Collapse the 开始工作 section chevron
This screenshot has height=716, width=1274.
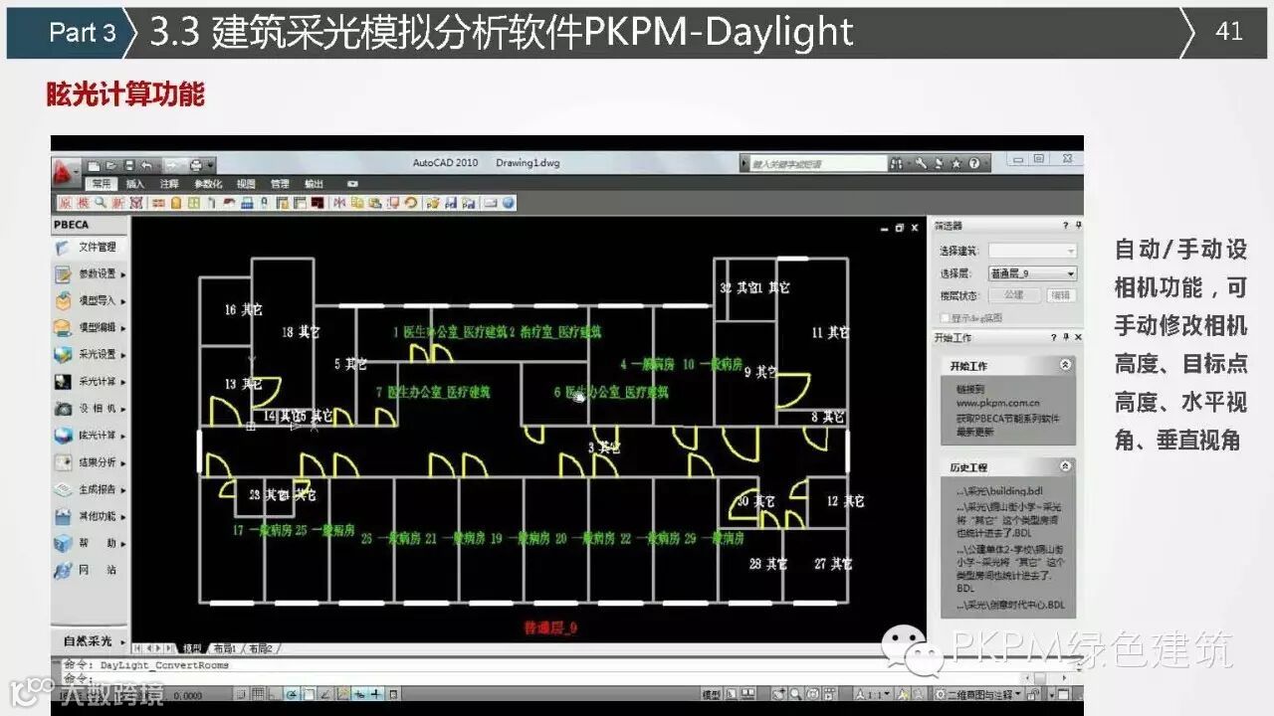[1065, 366]
